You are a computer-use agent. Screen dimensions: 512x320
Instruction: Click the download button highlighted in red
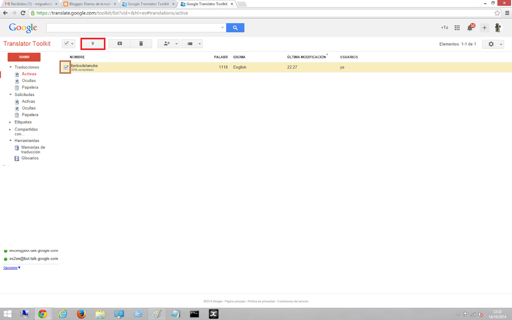(x=93, y=44)
